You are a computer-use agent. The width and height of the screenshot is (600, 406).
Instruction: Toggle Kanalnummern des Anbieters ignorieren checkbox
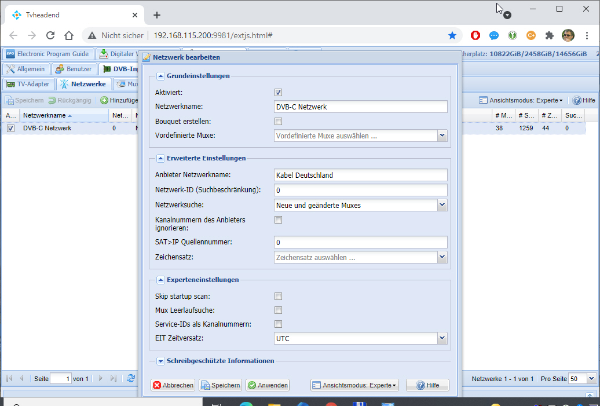pyautogui.click(x=278, y=220)
